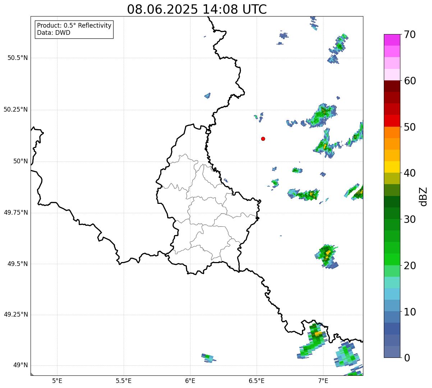This screenshot has height=388, width=432.
Task: Pick the gray-blue swatch just above 0
Action: (x=392, y=352)
